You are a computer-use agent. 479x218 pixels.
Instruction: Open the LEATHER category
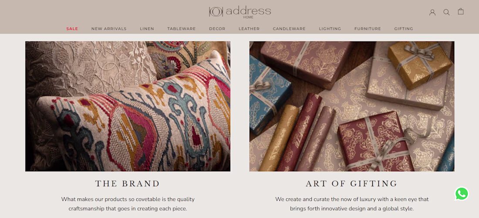click(249, 29)
